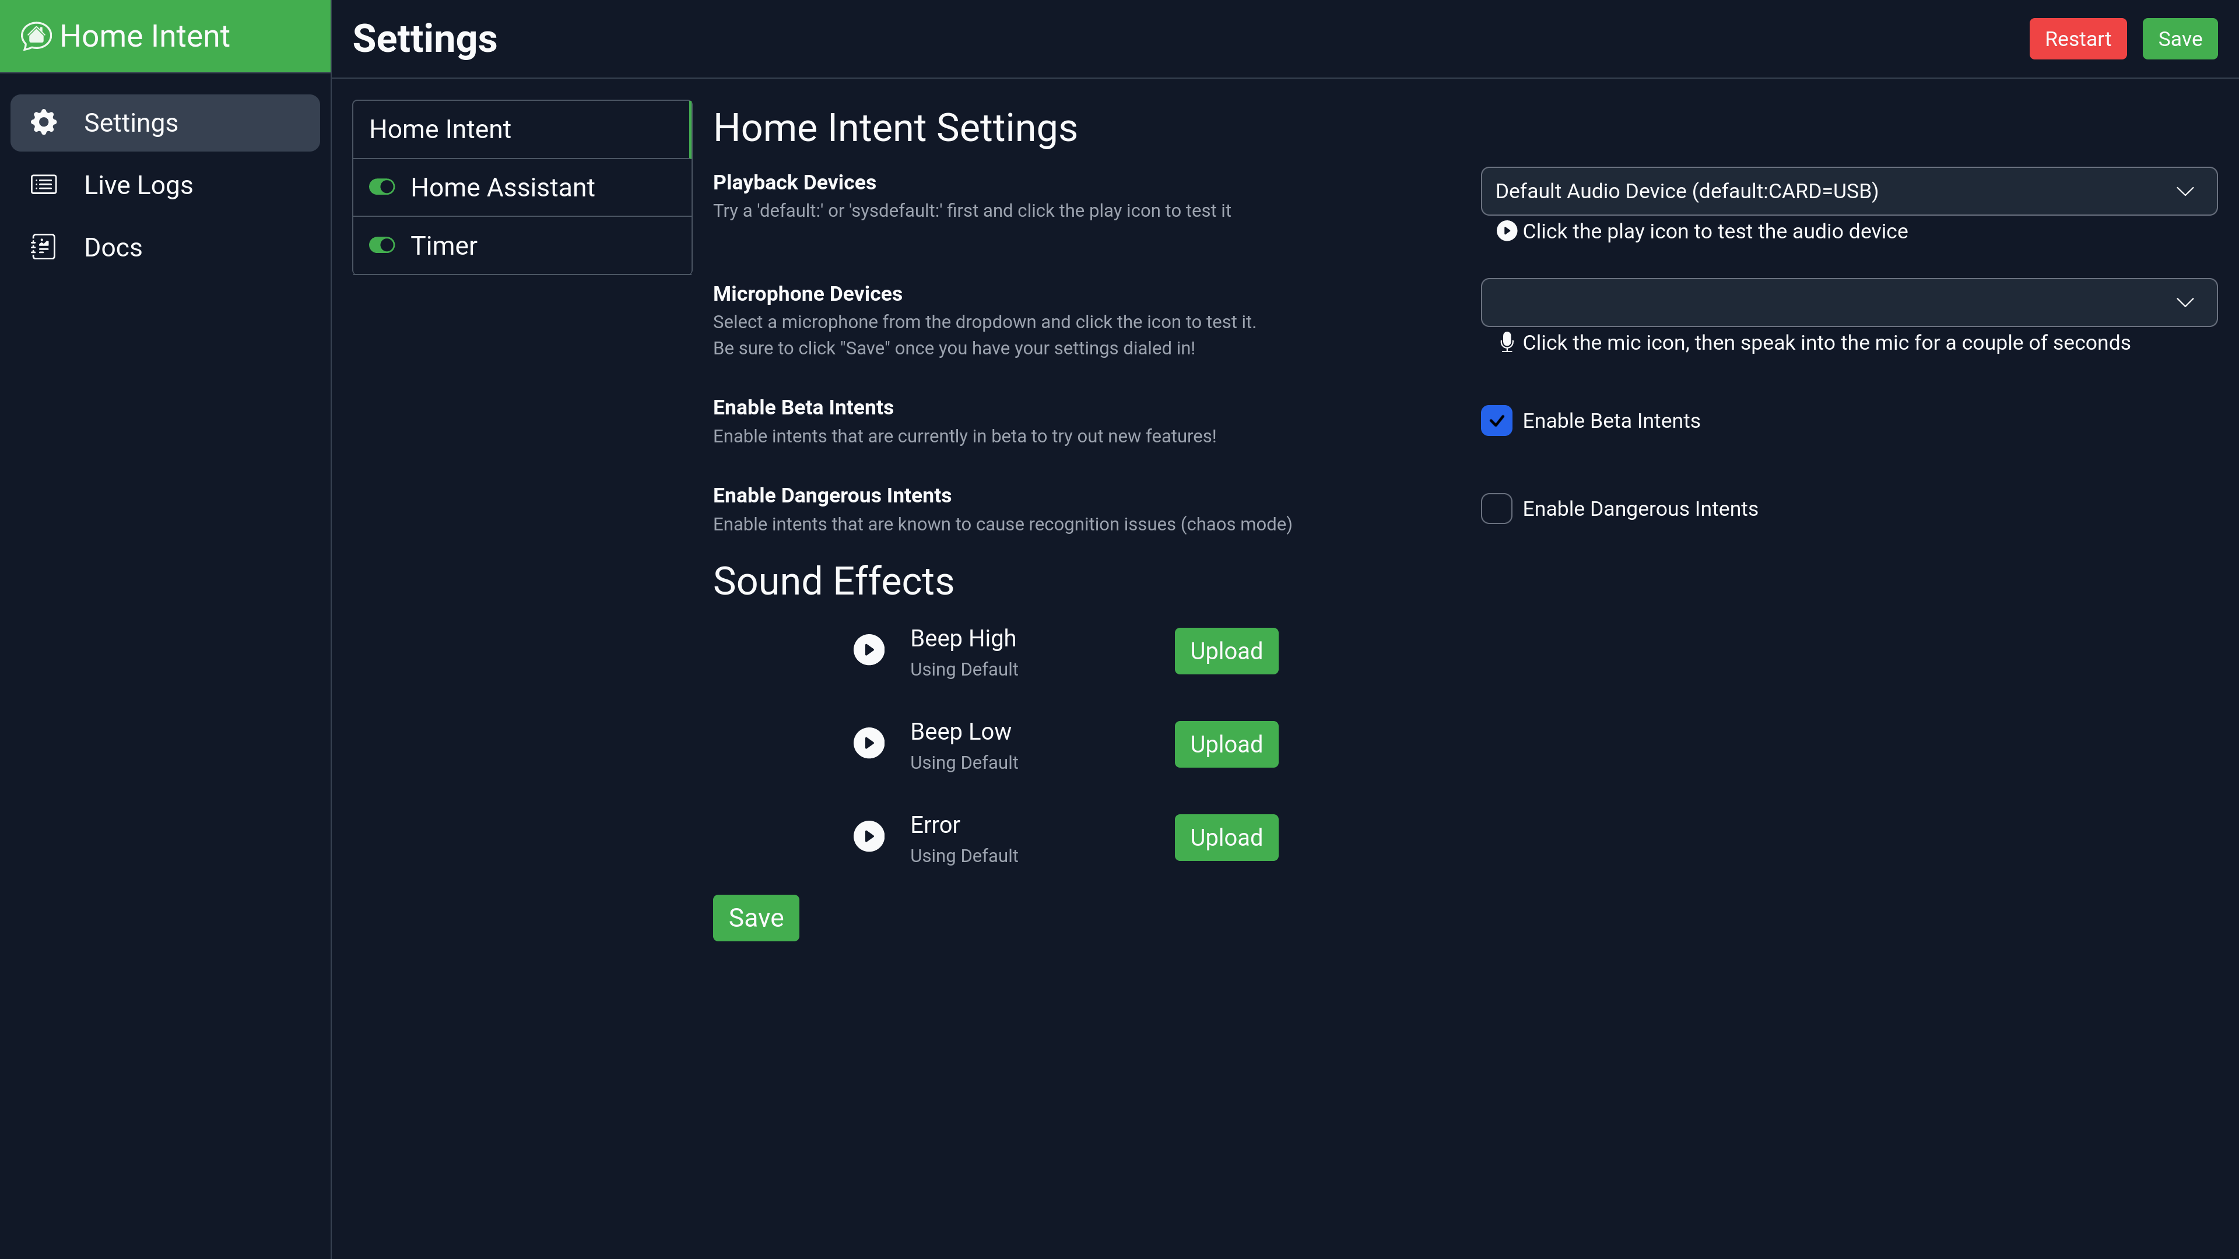Click the Restart button
This screenshot has width=2239, height=1259.
pos(2077,38)
